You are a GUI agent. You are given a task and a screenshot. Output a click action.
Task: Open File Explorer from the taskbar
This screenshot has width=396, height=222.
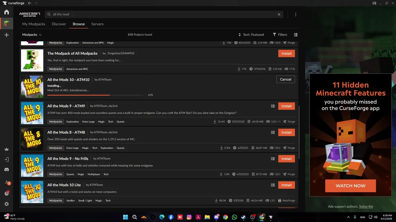tap(207, 217)
